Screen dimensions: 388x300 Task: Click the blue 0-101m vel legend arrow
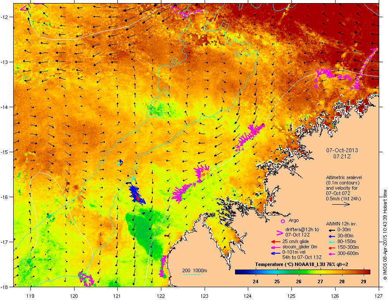point(276,253)
